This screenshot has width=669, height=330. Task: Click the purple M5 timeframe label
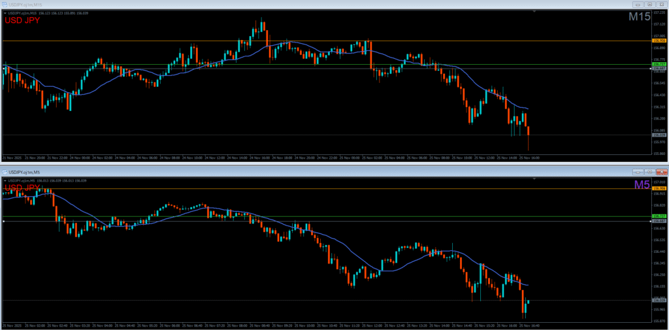pyautogui.click(x=642, y=186)
